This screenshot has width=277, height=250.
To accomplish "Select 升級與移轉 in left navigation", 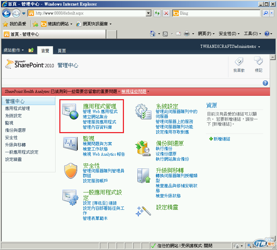I will point(15,145).
